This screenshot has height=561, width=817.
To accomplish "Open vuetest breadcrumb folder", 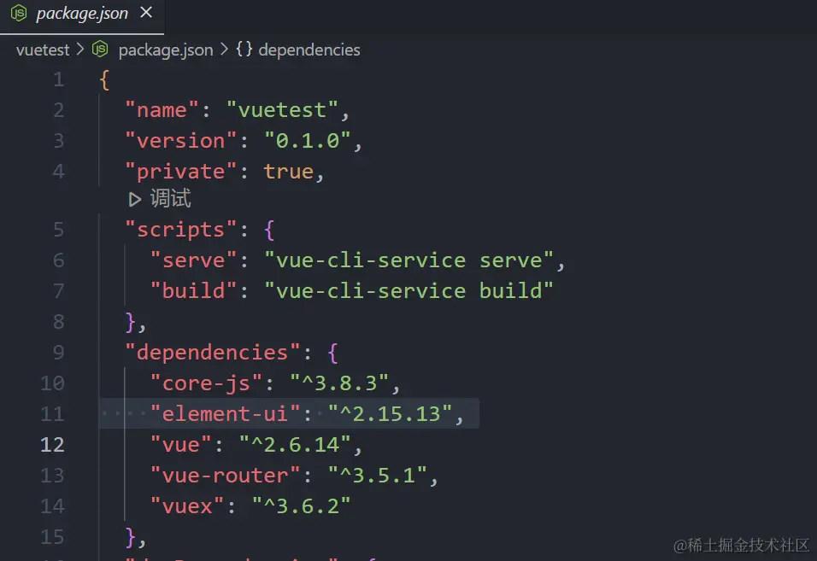I will click(x=43, y=50).
